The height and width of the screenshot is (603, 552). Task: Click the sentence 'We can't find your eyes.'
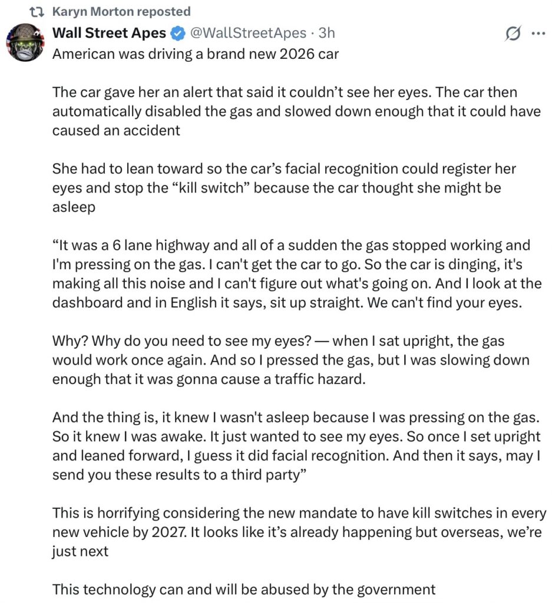pos(445,303)
